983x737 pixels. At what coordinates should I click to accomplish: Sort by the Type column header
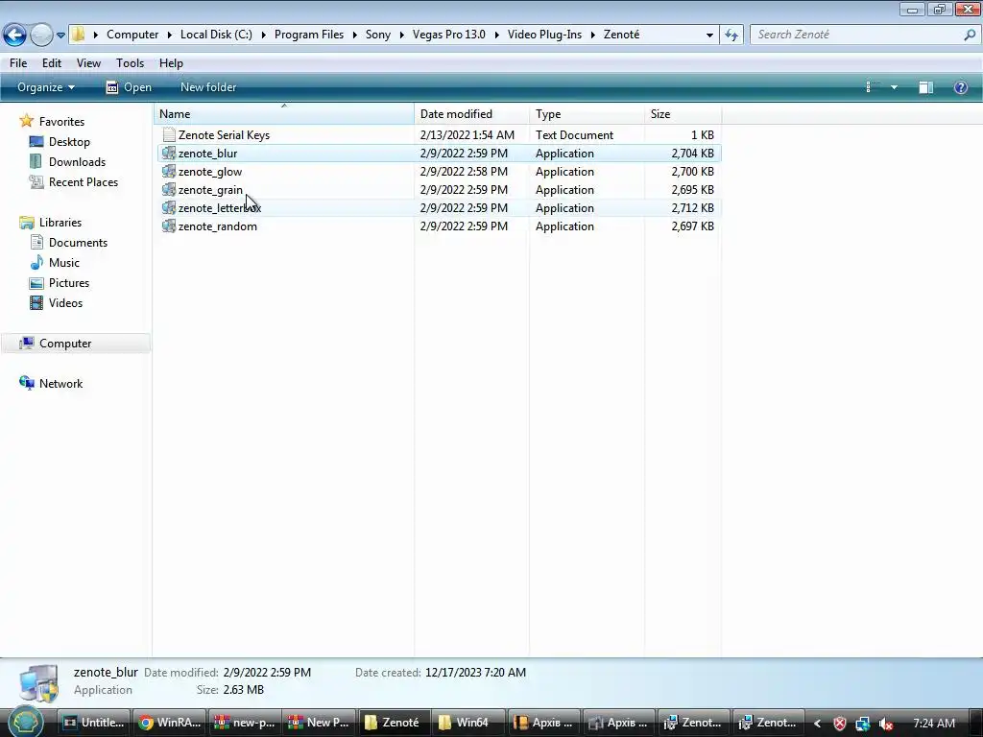[x=587, y=114]
